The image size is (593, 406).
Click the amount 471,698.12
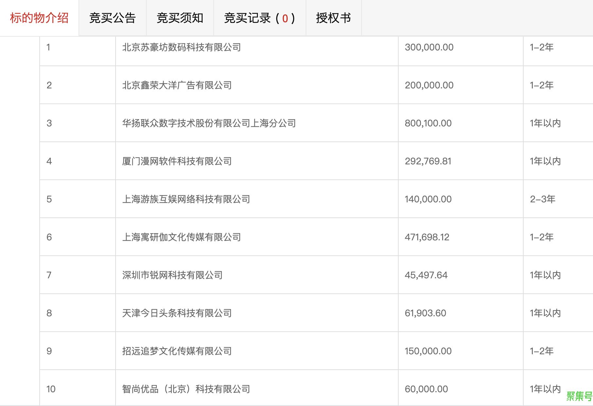click(427, 237)
